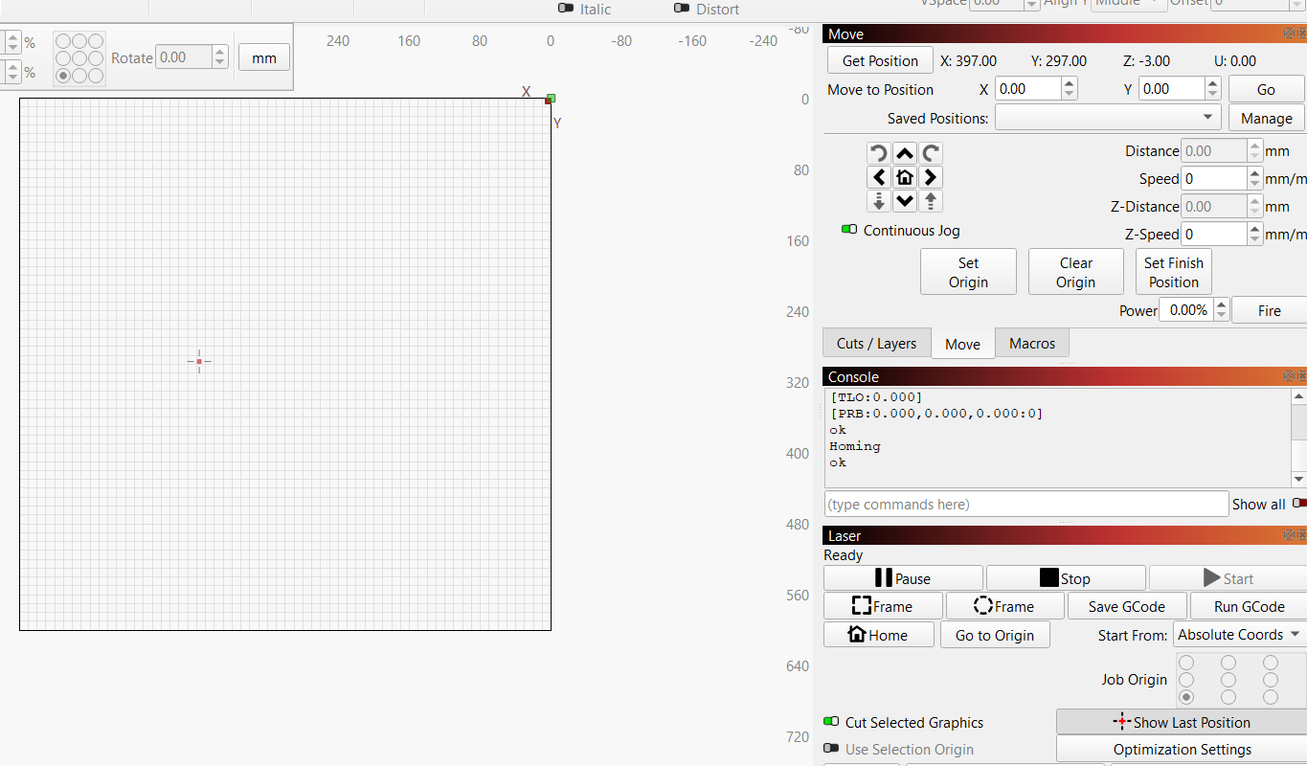The width and height of the screenshot is (1307, 766).
Task: Disable Cut Selected Graphics toggle
Action: point(831,722)
